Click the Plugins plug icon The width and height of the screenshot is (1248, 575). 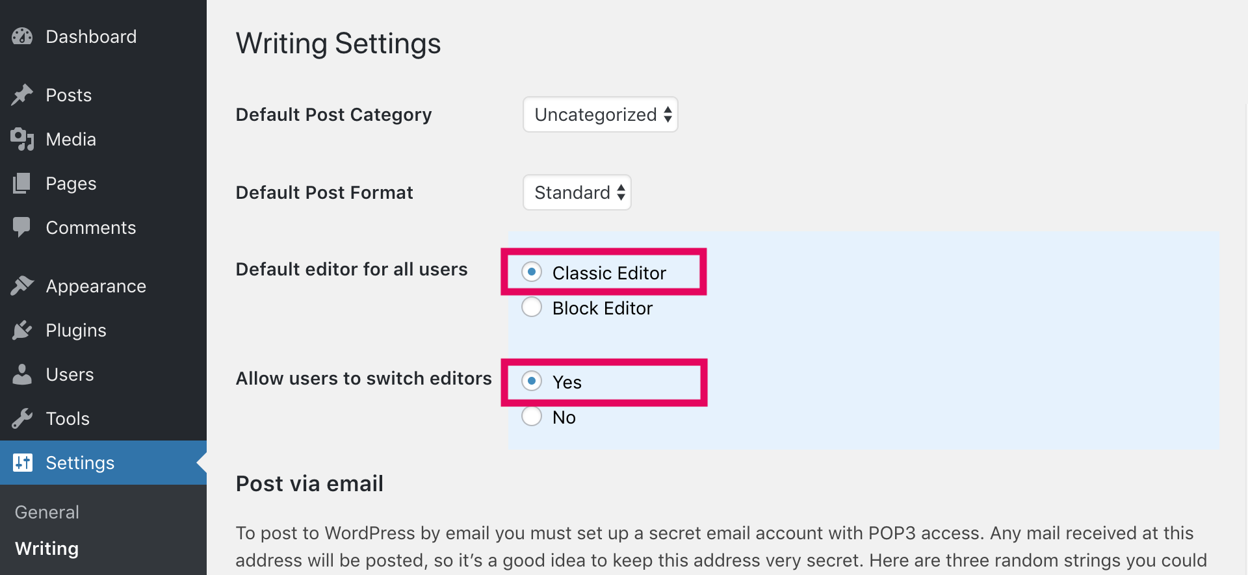click(x=22, y=330)
